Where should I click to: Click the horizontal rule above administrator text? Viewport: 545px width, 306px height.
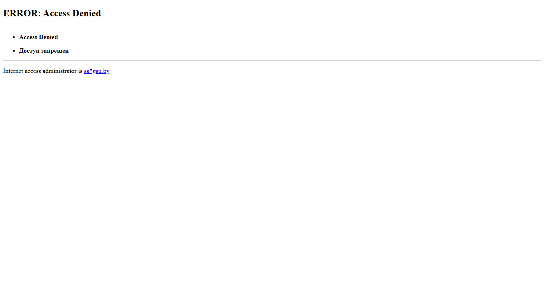pos(272,61)
